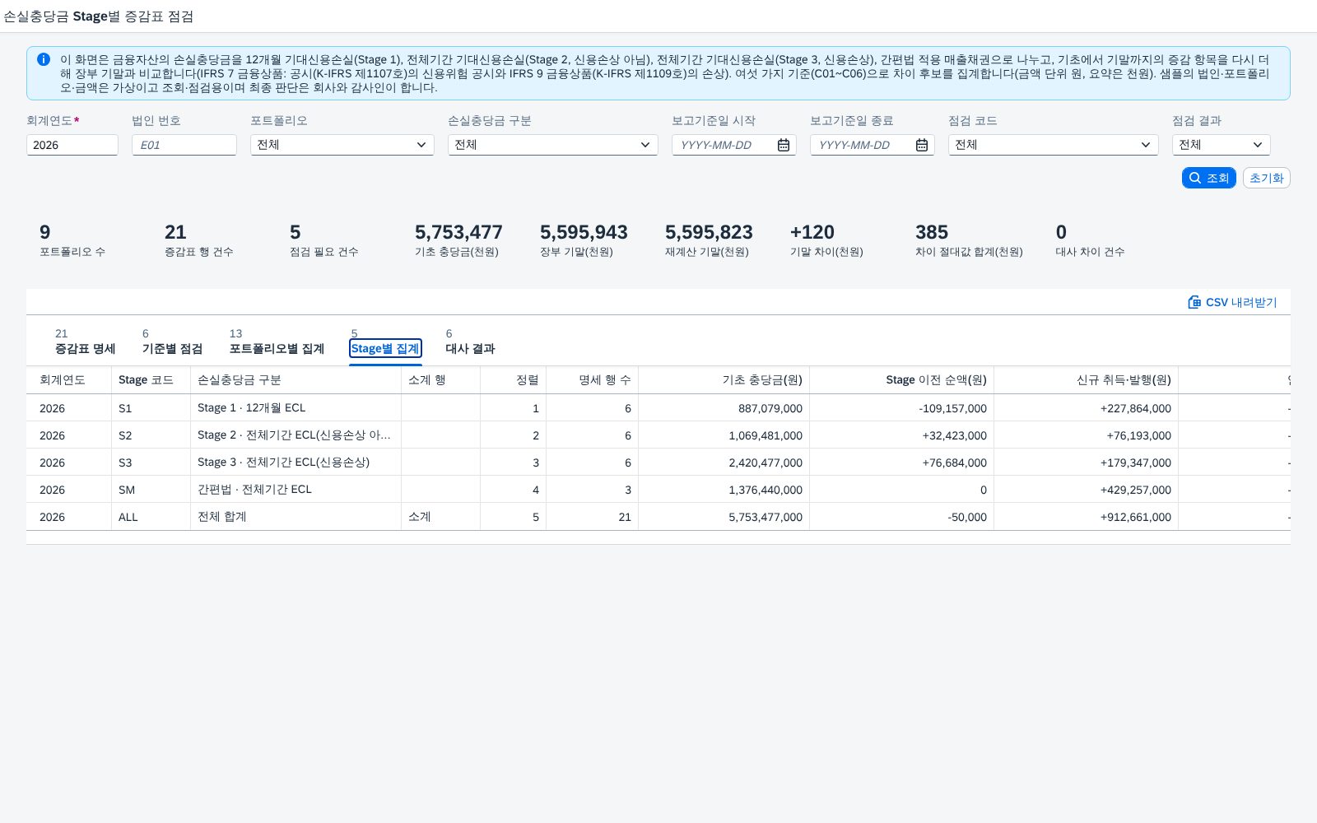The width and height of the screenshot is (1317, 823).
Task: Click the 법인 번호 input field
Action: [x=184, y=145]
